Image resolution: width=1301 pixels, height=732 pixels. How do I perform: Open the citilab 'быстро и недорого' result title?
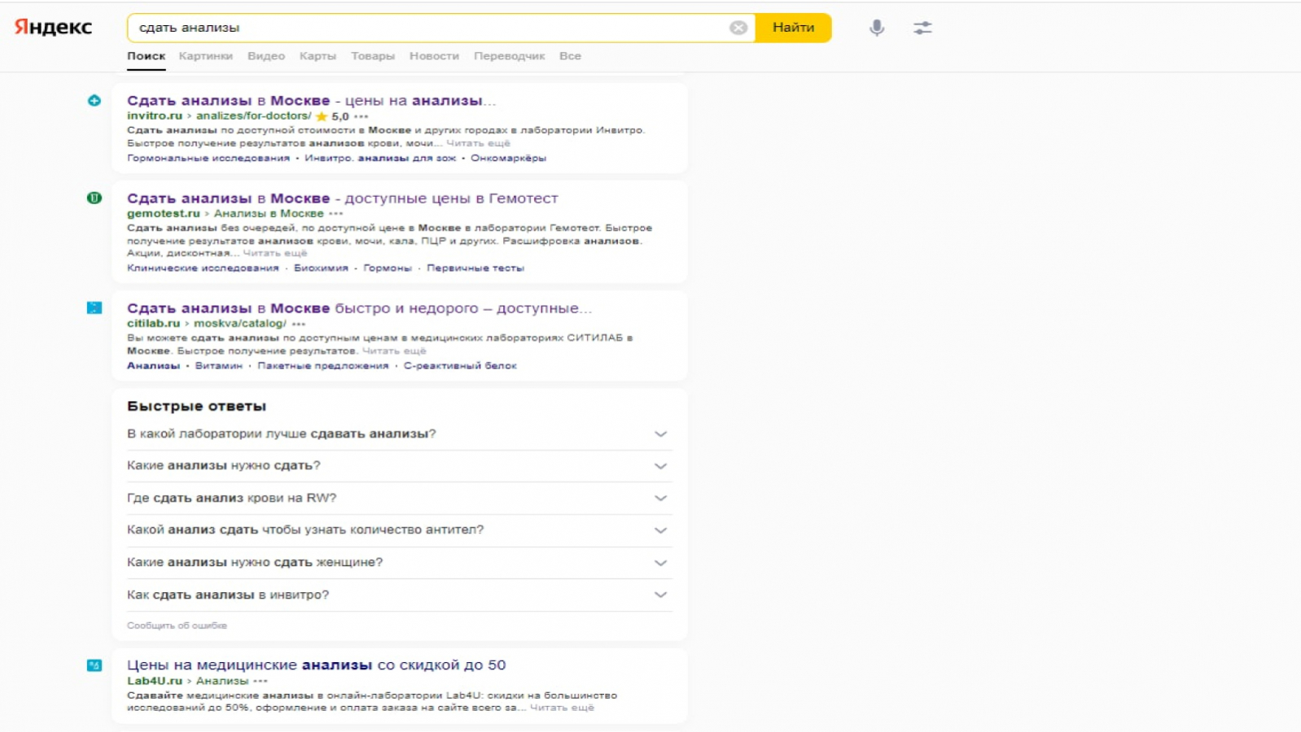pos(359,308)
